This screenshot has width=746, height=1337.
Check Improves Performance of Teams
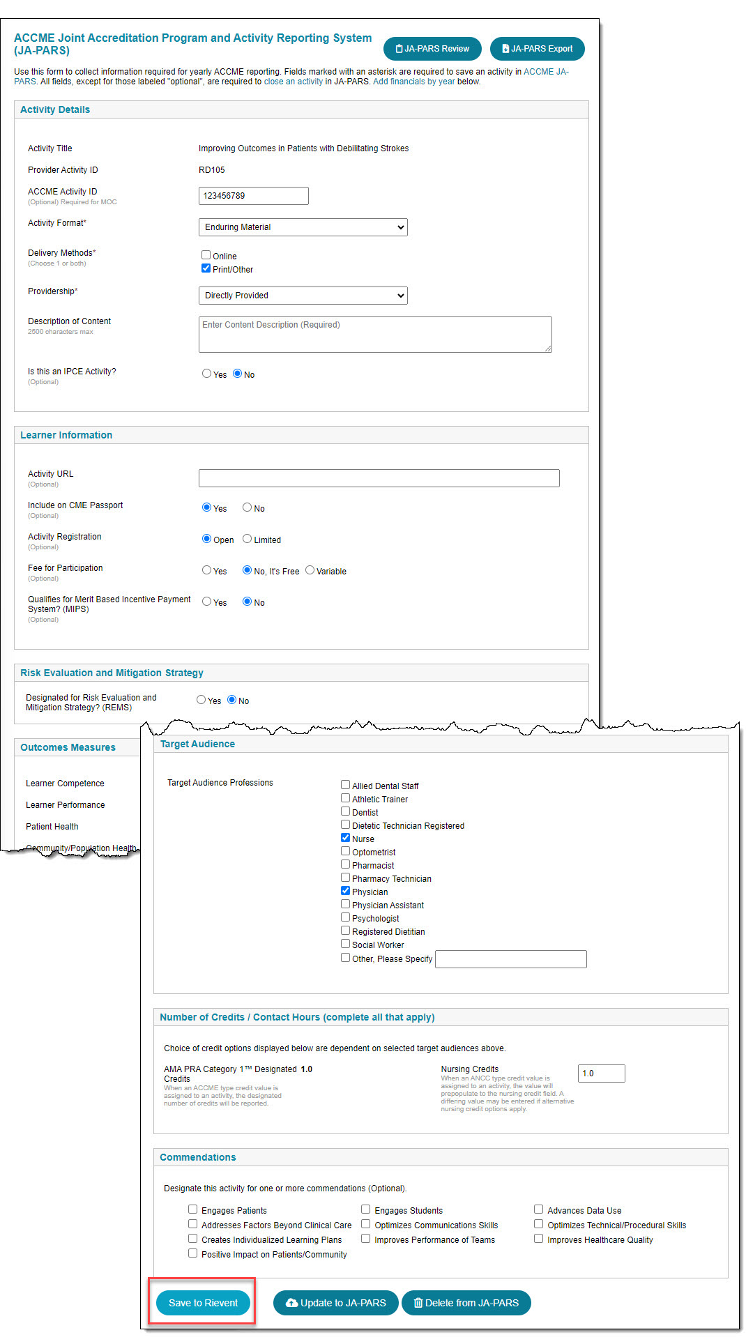365,1239
